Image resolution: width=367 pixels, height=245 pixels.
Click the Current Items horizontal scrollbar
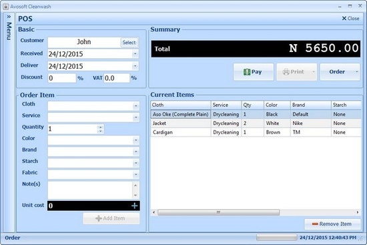pyautogui.click(x=256, y=212)
